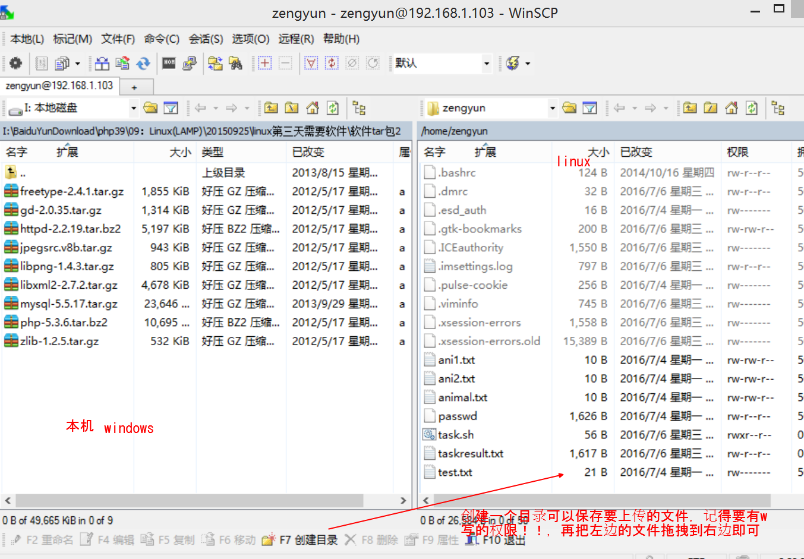This screenshot has height=559, width=804.
Task: Open the local drive dropdown (I: 本地磁盘)
Action: pyautogui.click(x=133, y=108)
